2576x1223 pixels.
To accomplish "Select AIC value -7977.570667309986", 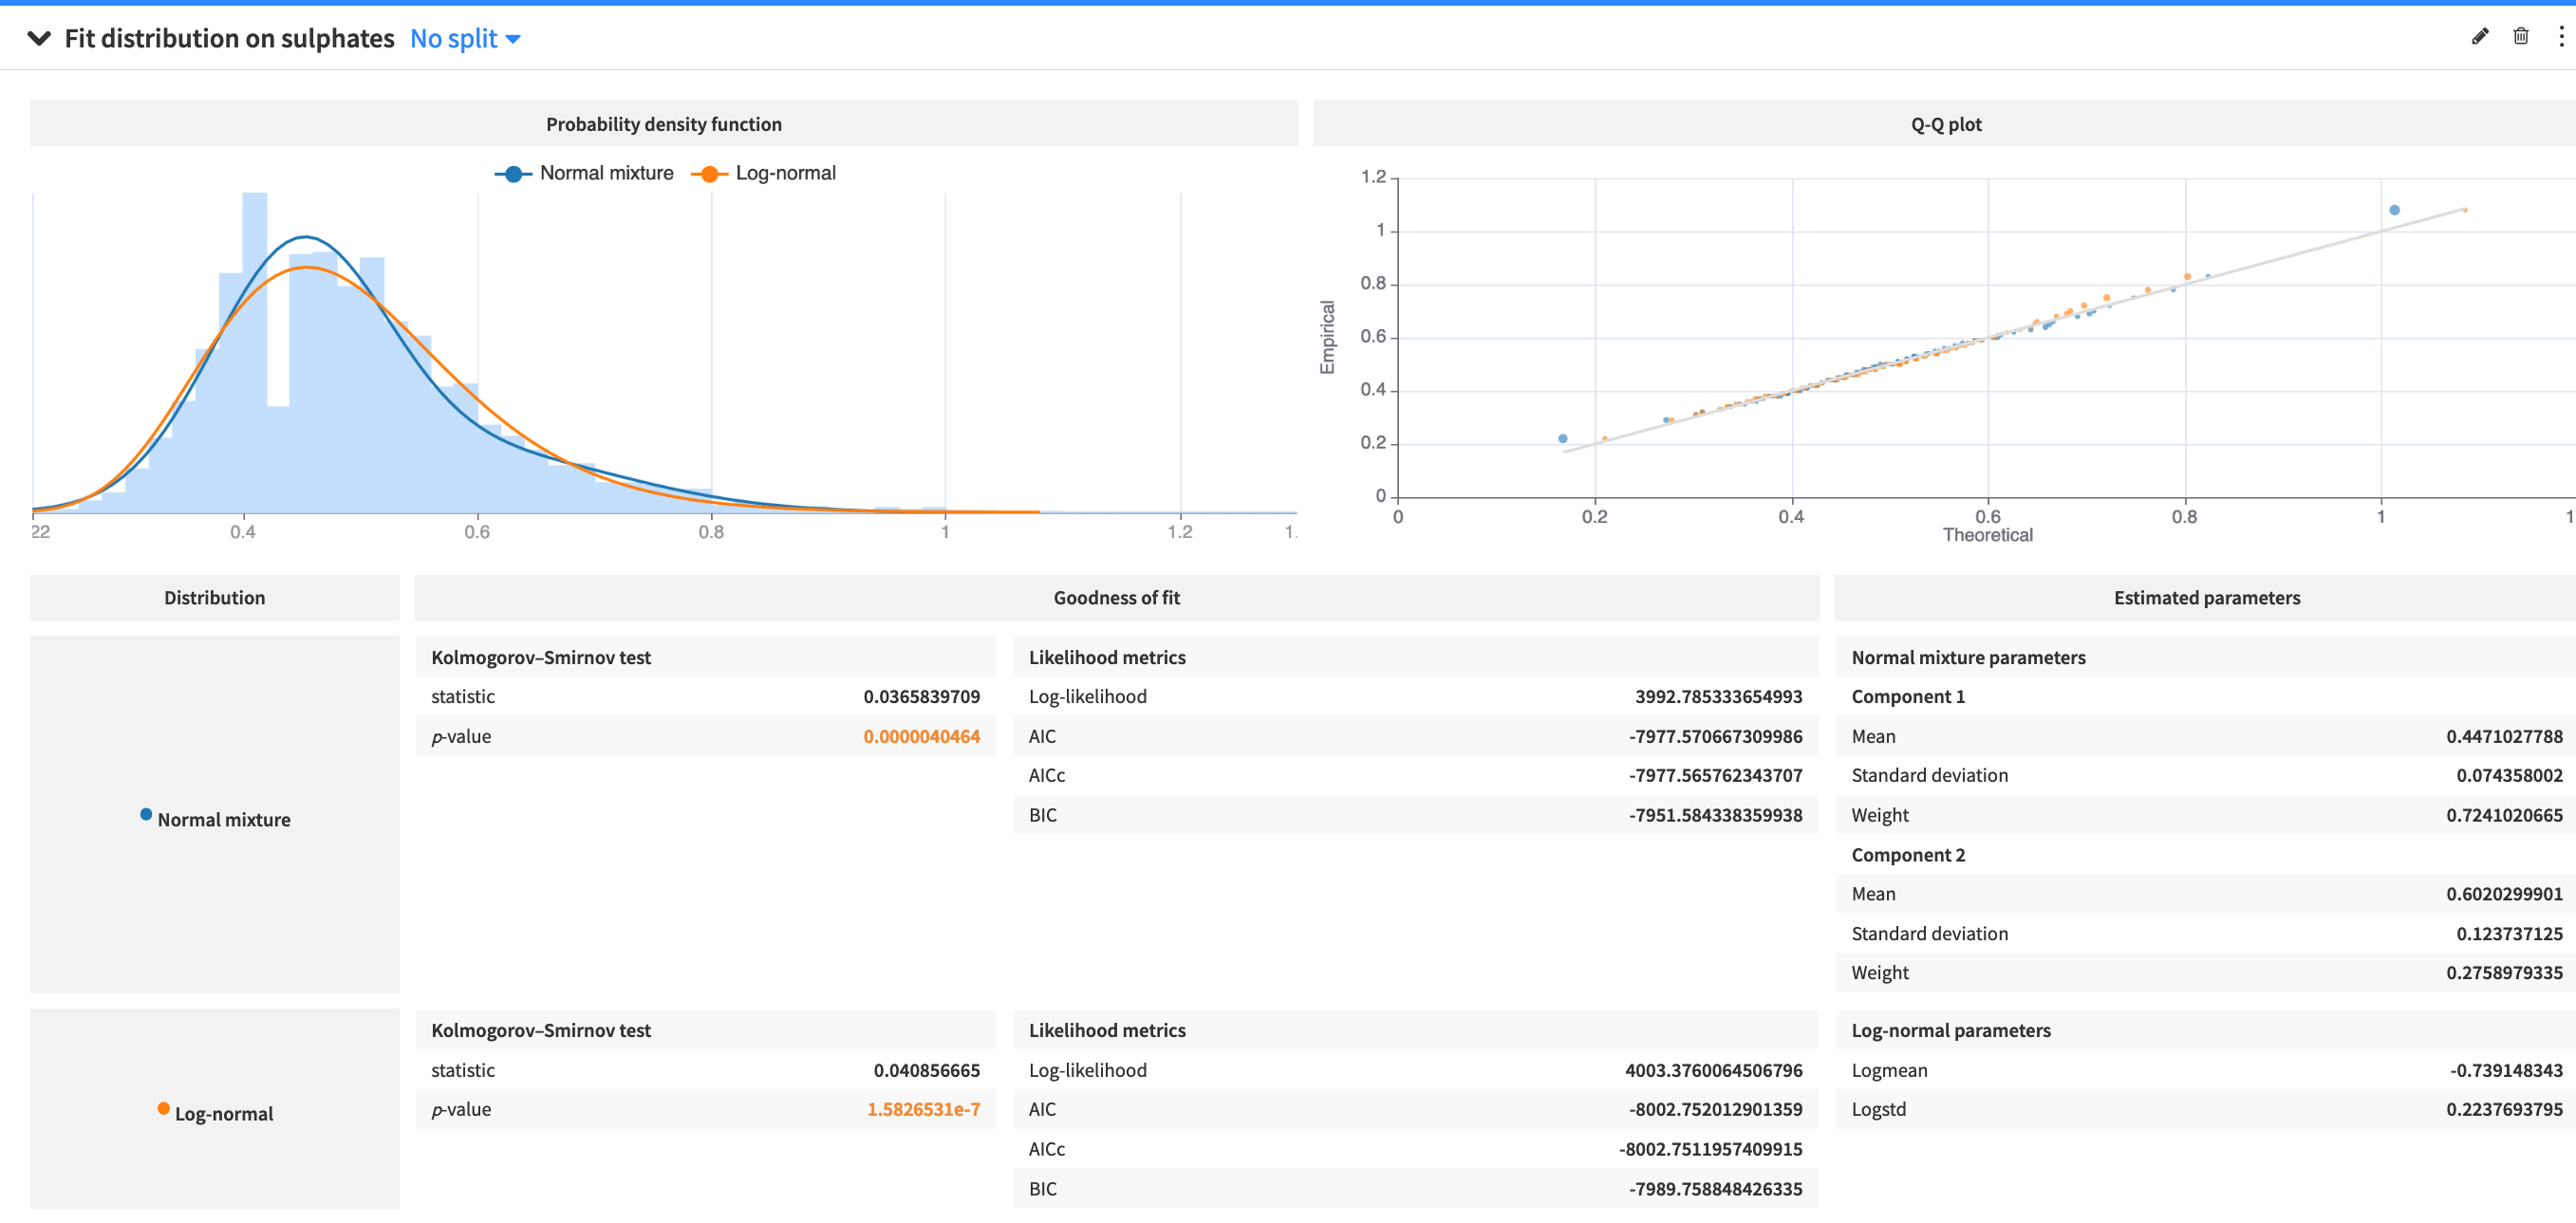I will (x=1715, y=736).
